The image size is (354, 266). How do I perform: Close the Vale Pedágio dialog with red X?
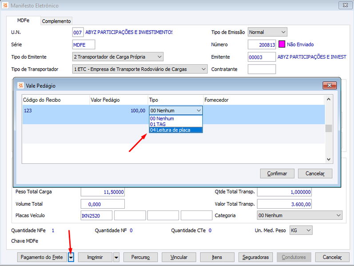click(x=330, y=85)
